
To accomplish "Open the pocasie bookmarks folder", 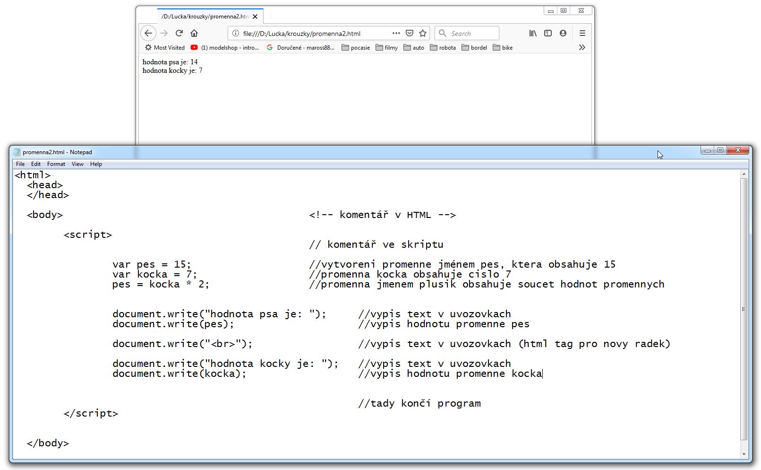I will point(356,48).
